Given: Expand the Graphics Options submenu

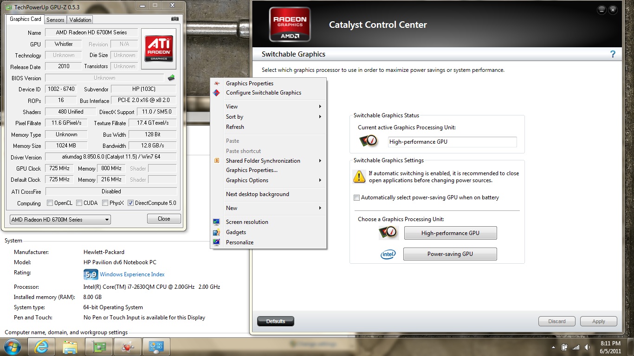Looking at the screenshot, I should pos(269,180).
